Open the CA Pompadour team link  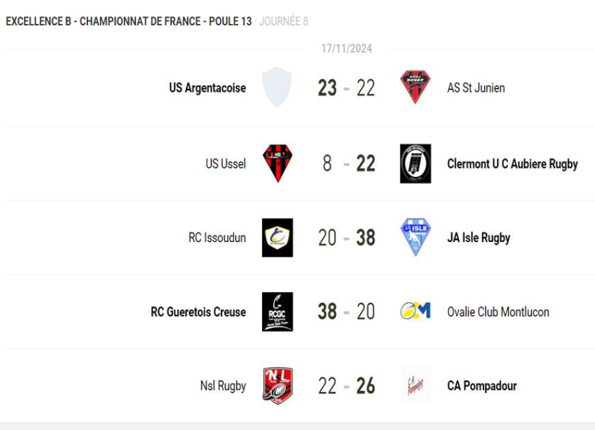(x=481, y=386)
